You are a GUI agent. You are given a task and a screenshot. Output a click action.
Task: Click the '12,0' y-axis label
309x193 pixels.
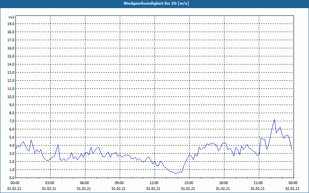pos(11,81)
